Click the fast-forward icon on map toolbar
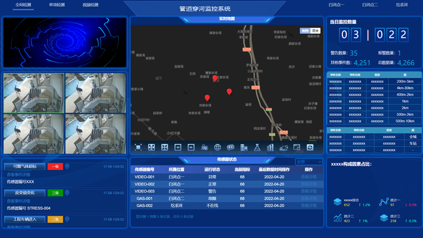Viewport: 423px width, 238px height. (x=191, y=147)
